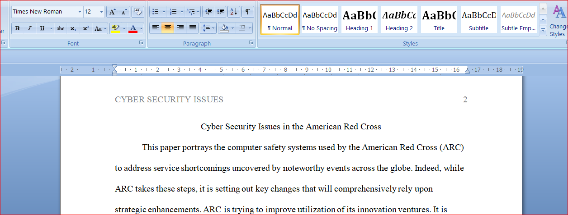Clear formatting with the eraser icon

pos(138,12)
